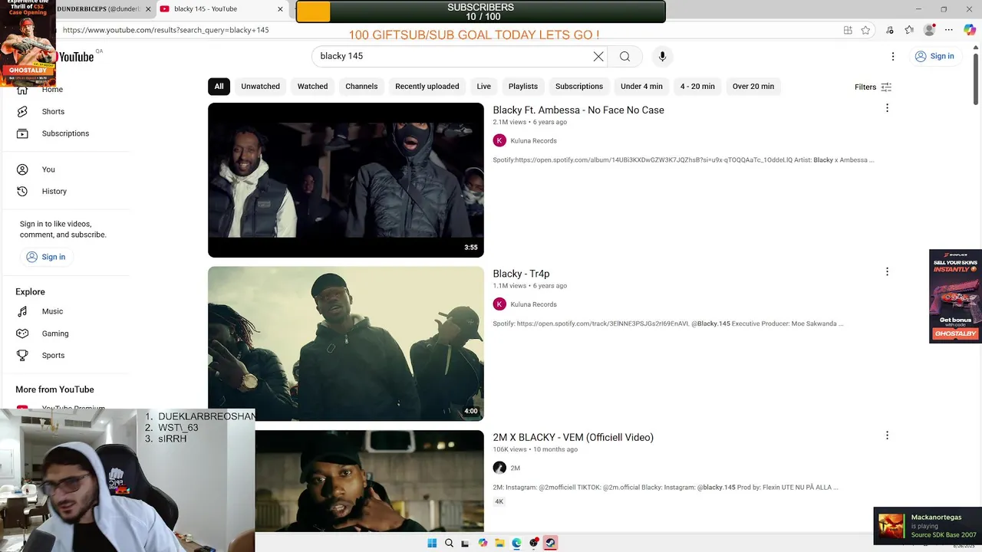Viewport: 982px width, 552px height.
Task: Open File Explorer from the taskbar
Action: point(499,543)
